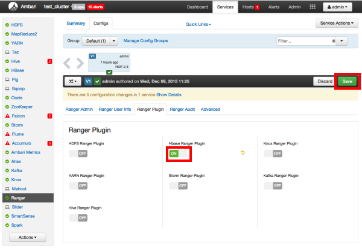The height and width of the screenshot is (248, 362).
Task: Open Manage Config Groups link
Action: pos(145,41)
